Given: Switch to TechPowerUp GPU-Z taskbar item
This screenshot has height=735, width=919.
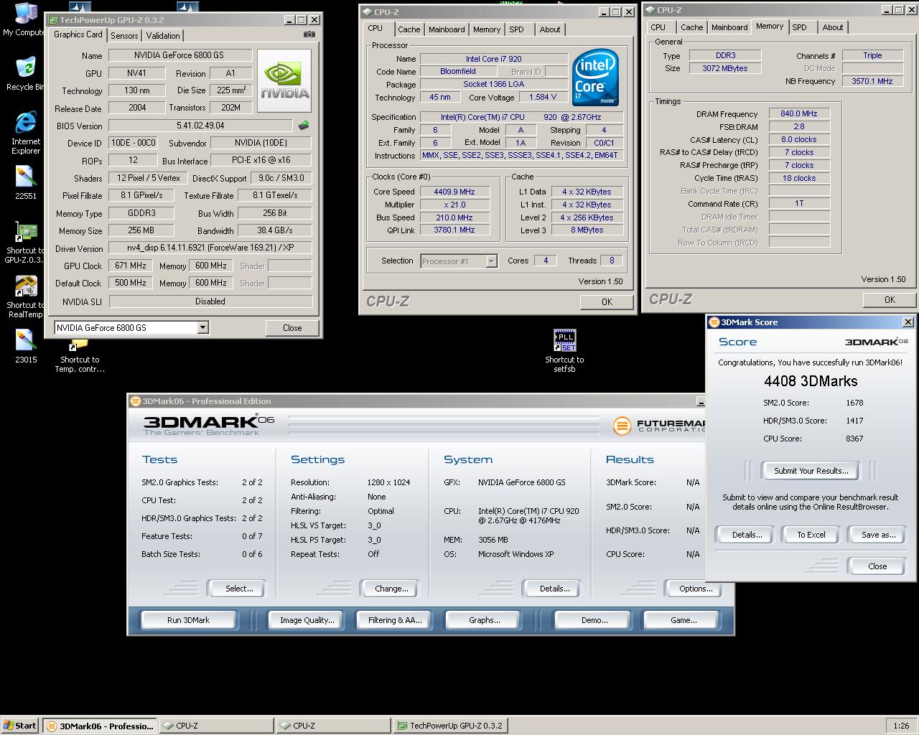Looking at the screenshot, I should (449, 726).
